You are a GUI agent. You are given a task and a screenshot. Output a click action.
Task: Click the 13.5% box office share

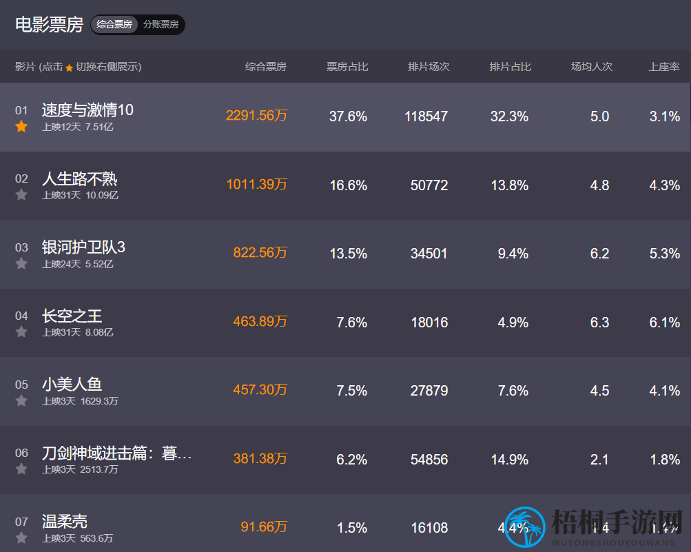pyautogui.click(x=349, y=254)
